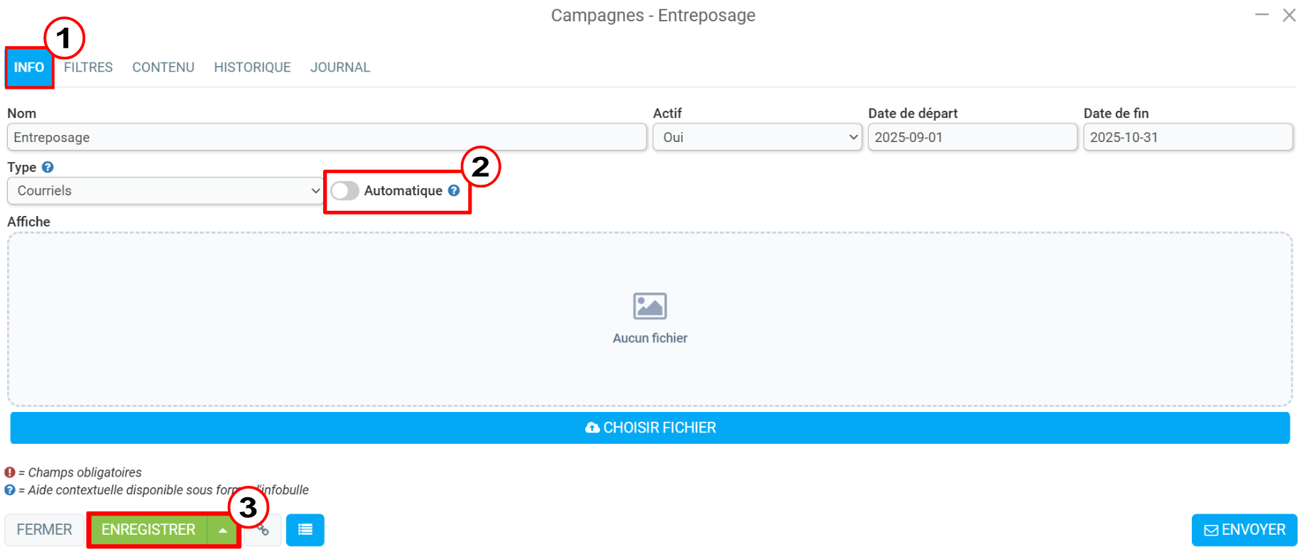Save the campaign with ENREGISTRER

pos(148,530)
